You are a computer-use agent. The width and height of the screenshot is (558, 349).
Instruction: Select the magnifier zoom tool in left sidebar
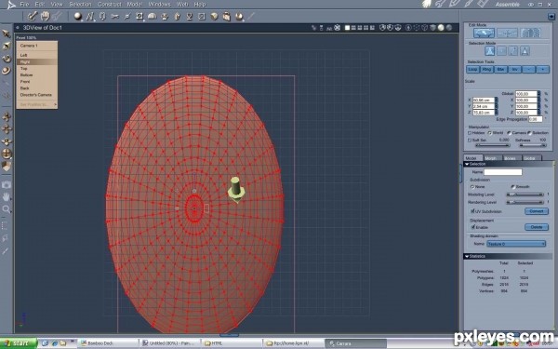(x=7, y=209)
